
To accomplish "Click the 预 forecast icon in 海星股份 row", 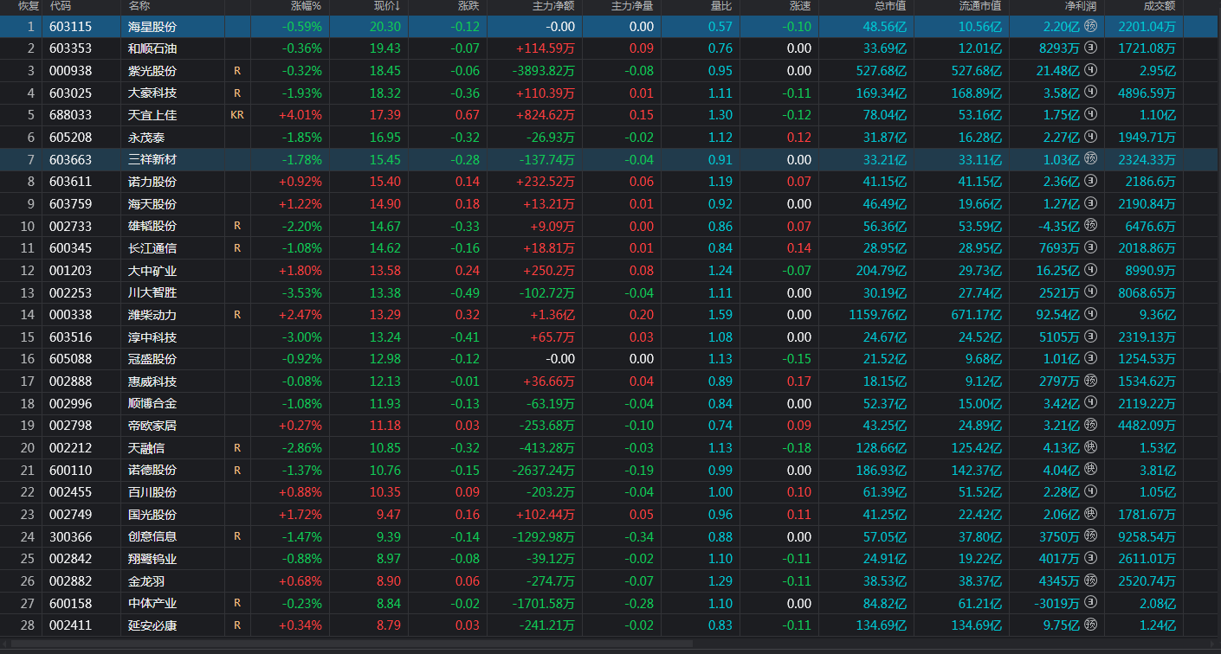I will tap(1090, 26).
